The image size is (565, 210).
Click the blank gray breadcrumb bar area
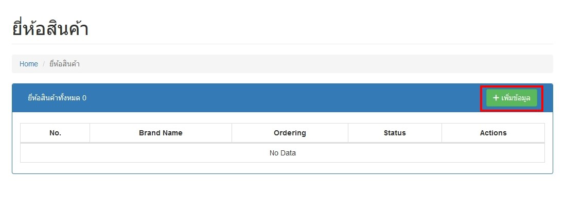tap(309, 64)
